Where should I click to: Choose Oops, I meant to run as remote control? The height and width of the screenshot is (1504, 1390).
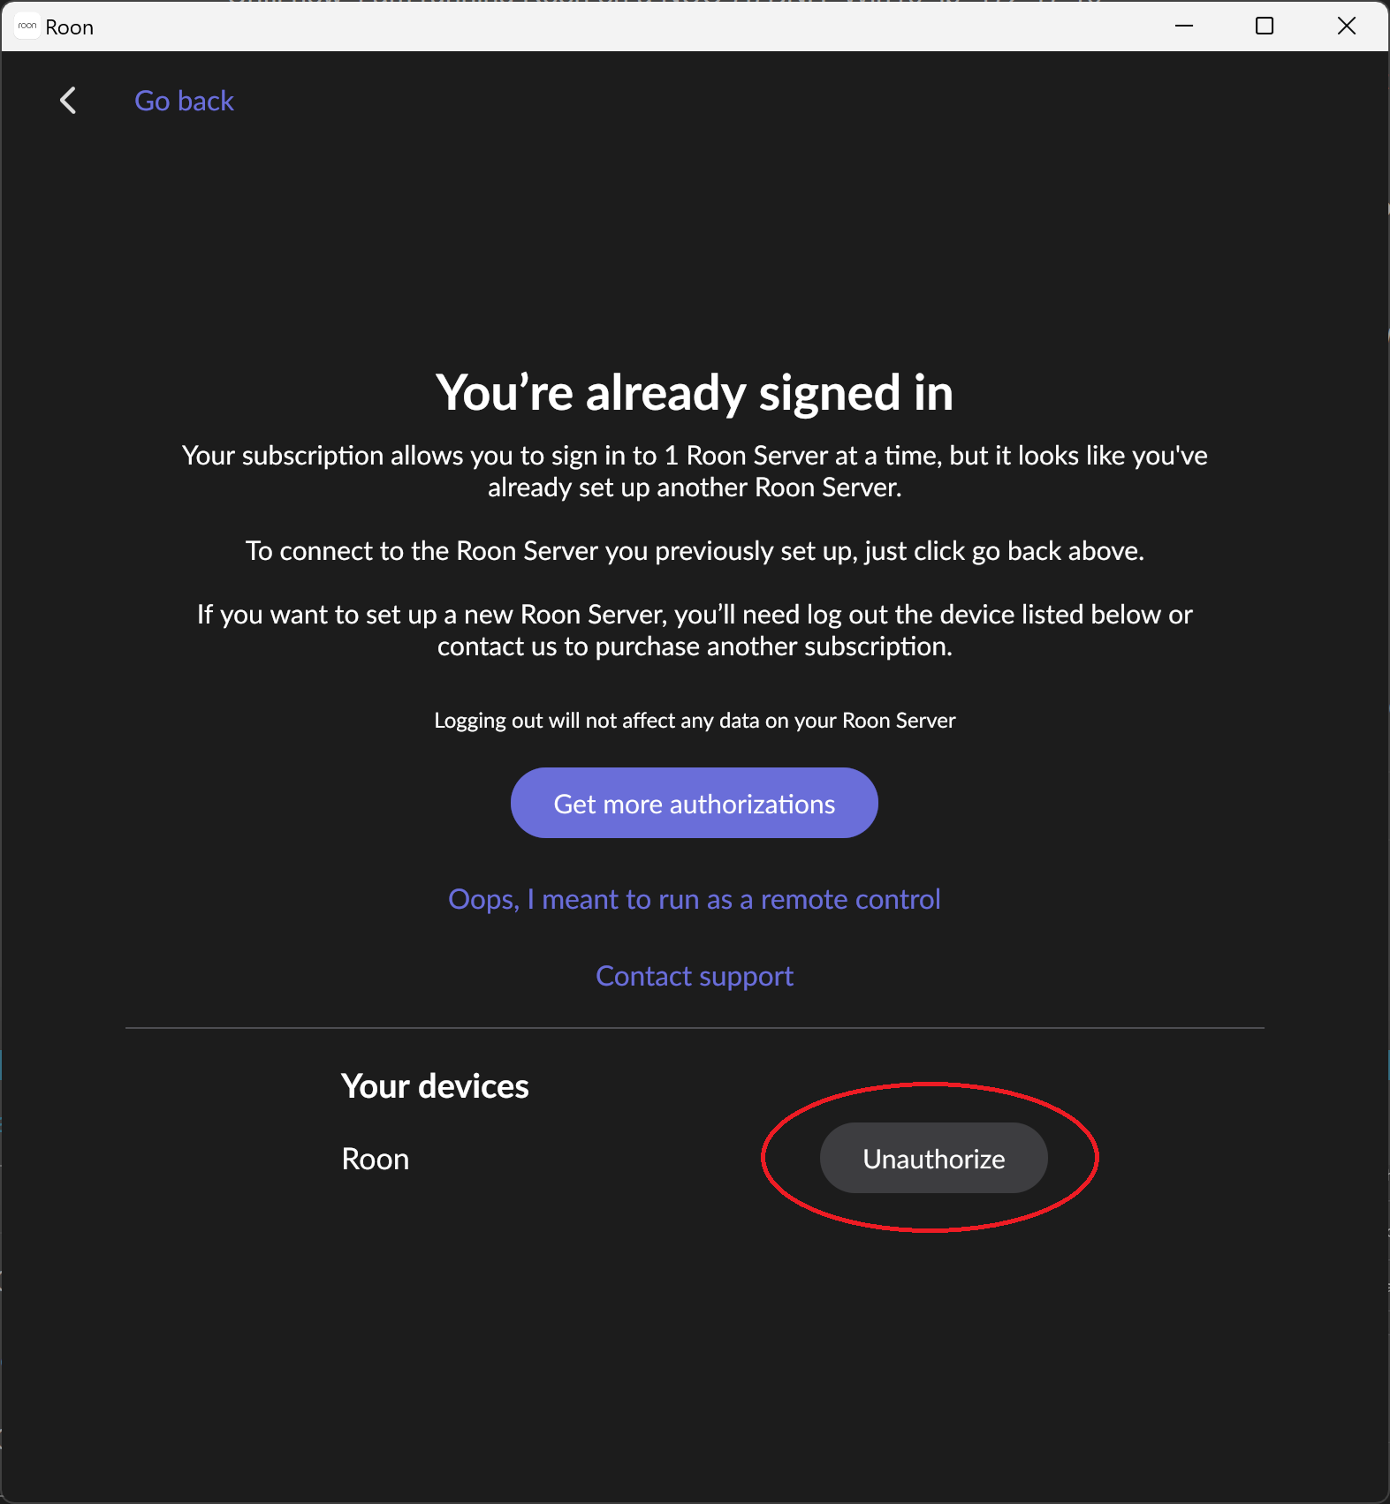tap(695, 899)
